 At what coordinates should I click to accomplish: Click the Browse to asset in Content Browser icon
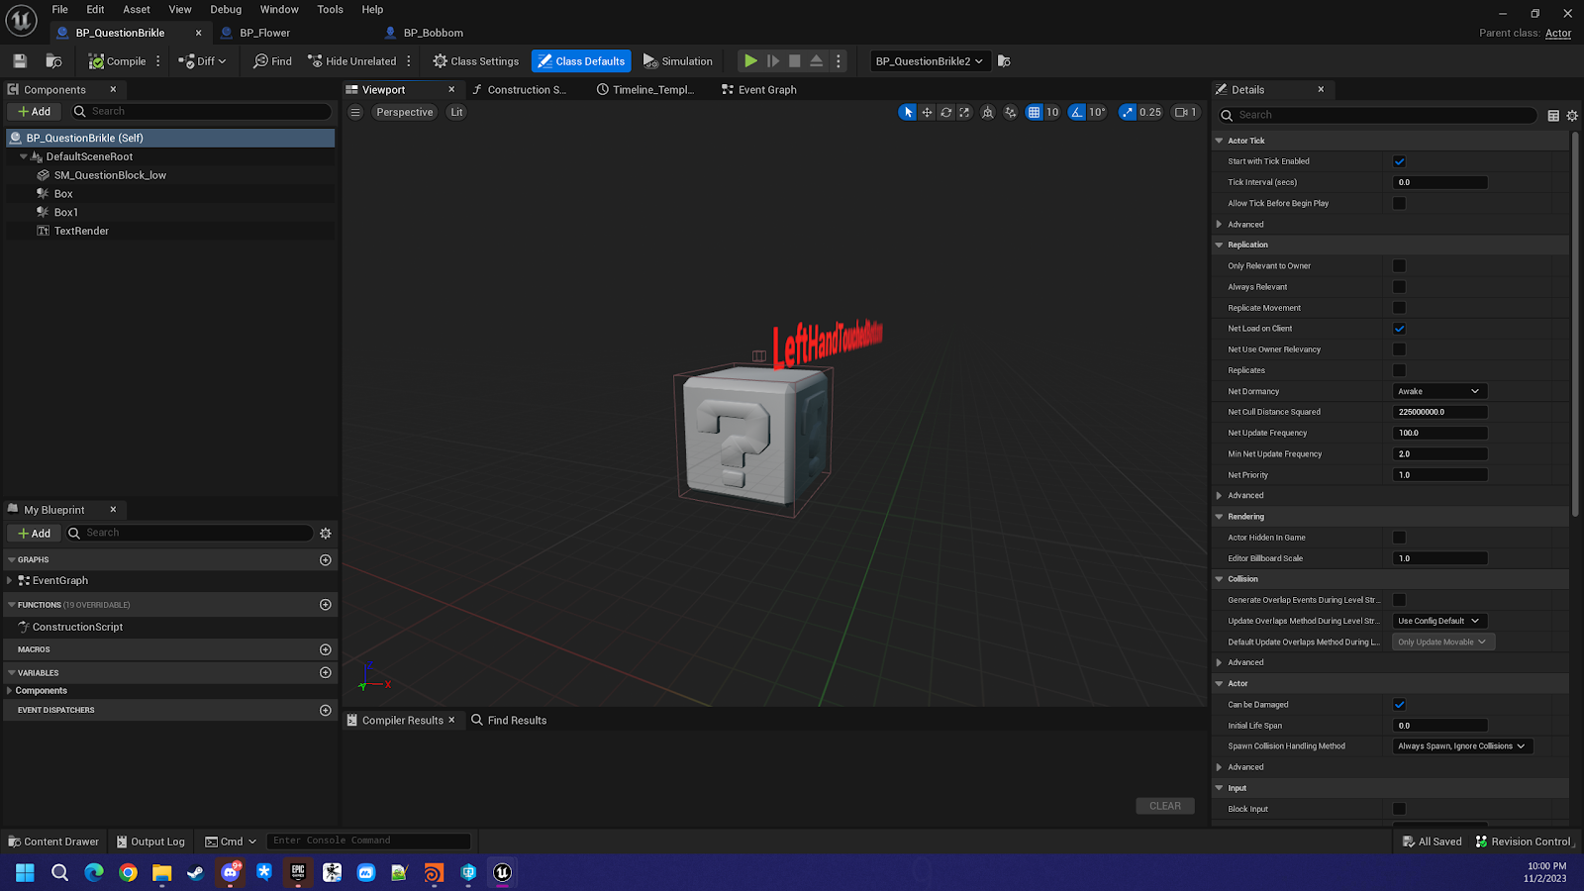[x=53, y=61]
